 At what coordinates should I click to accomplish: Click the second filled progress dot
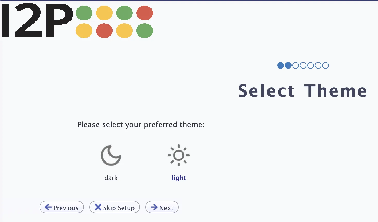(x=288, y=65)
